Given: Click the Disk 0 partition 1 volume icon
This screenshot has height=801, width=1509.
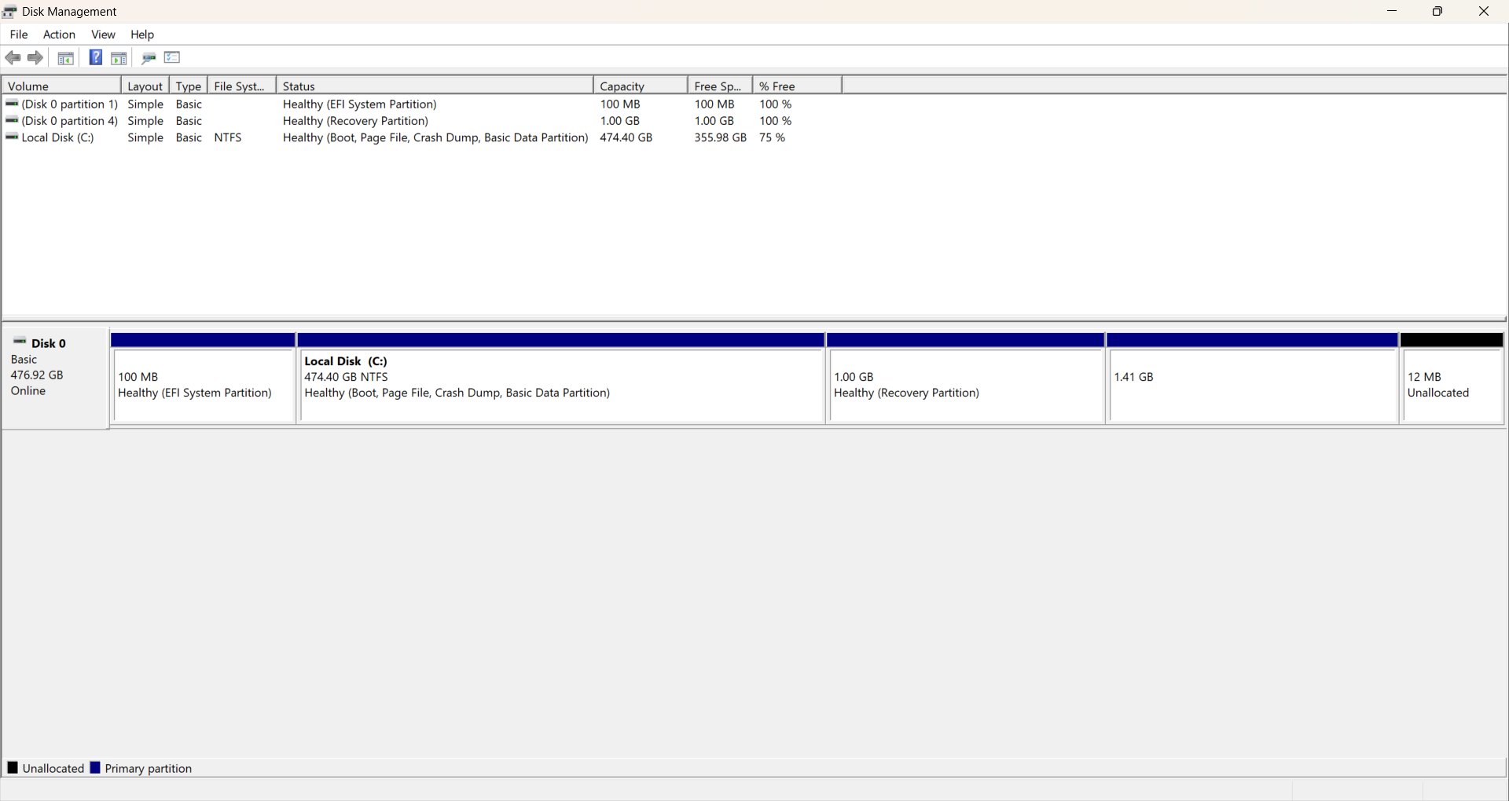Looking at the screenshot, I should click(12, 104).
